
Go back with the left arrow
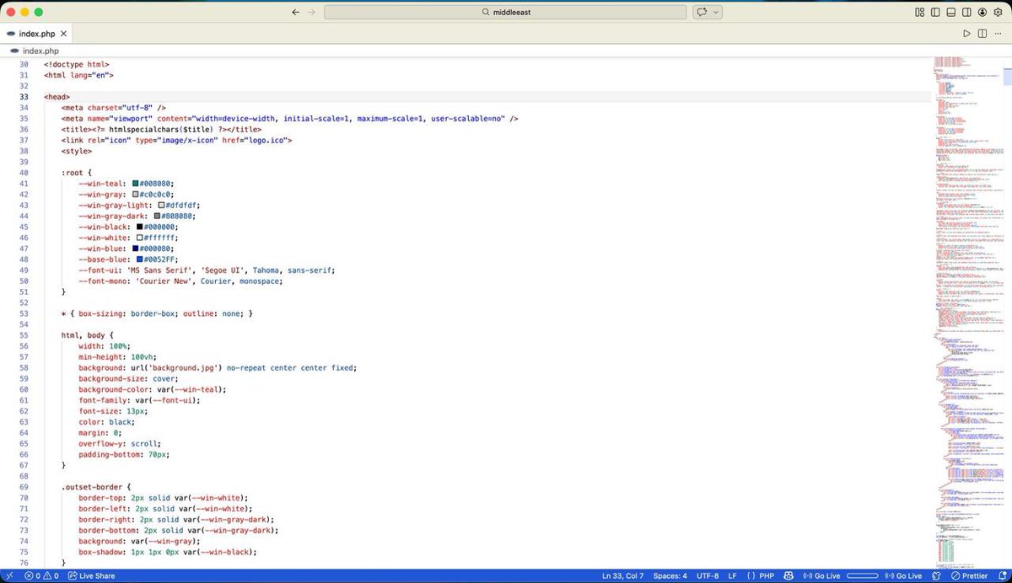(x=295, y=13)
